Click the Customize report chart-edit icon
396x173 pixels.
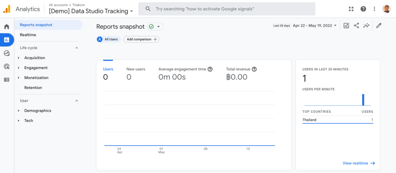(x=346, y=25)
